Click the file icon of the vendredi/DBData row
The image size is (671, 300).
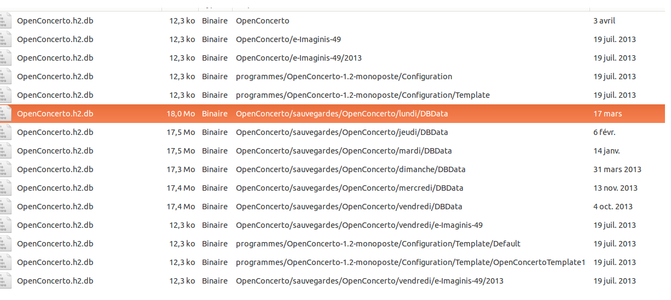(x=5, y=207)
